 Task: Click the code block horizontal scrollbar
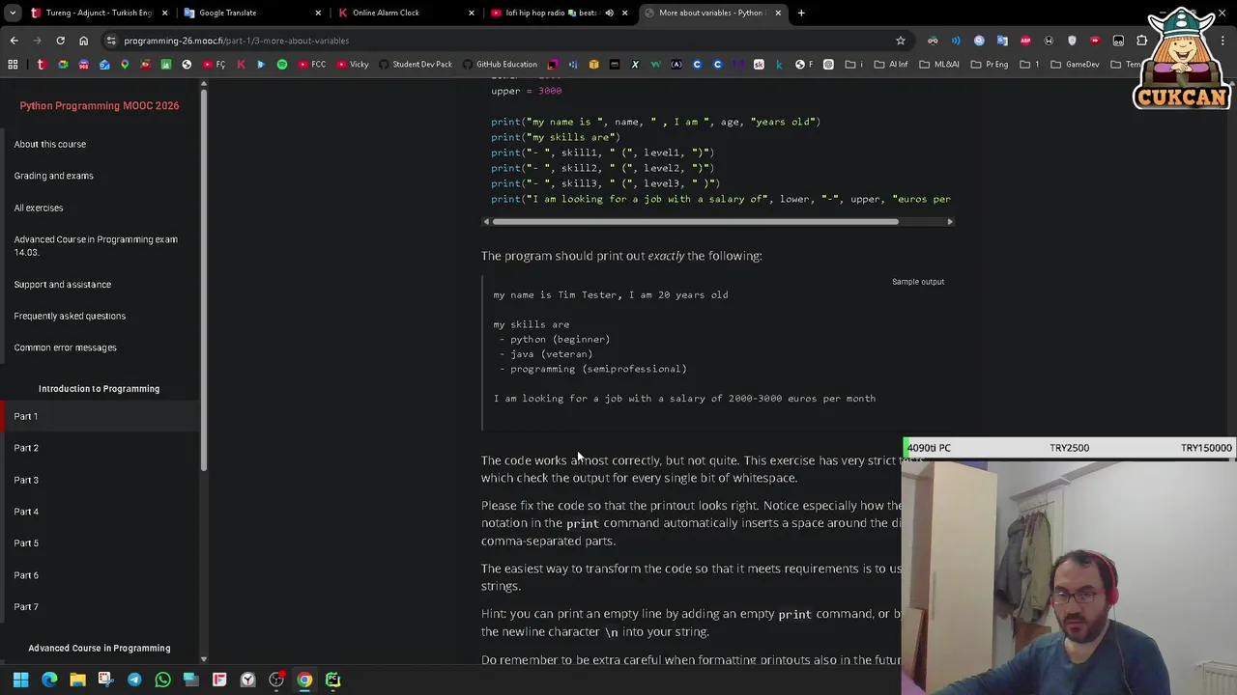(x=695, y=221)
